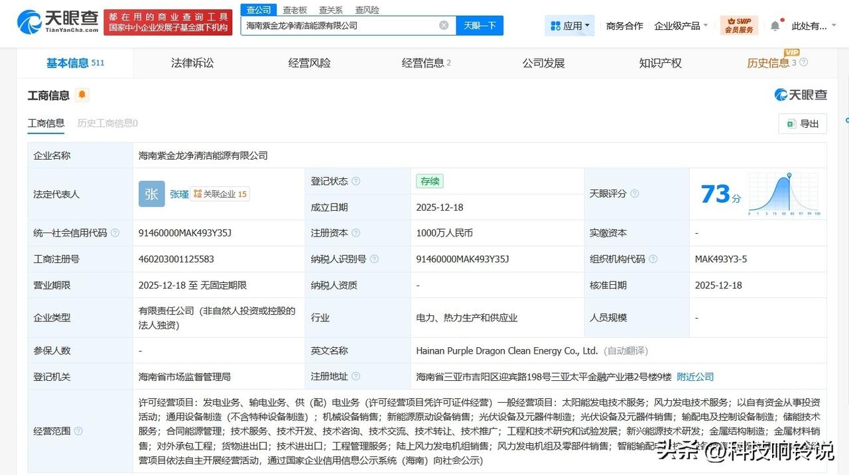
Task: Click the help icon next to 天眼评分
Action: click(635, 193)
